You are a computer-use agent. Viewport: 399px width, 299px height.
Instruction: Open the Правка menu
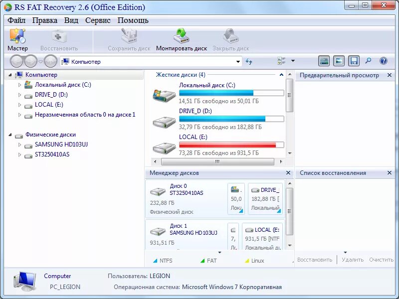[x=45, y=20]
